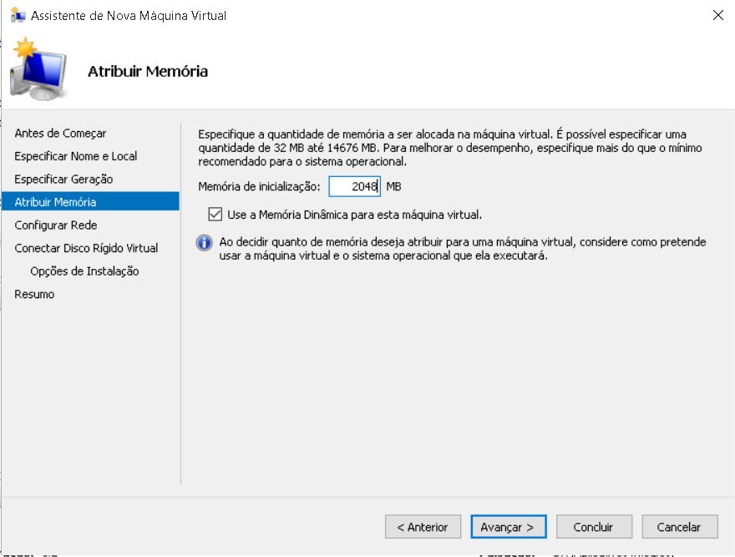Image resolution: width=735 pixels, height=557 pixels.
Task: Toggle Use a Memória Dinâmica checkbox
Action: (215, 215)
